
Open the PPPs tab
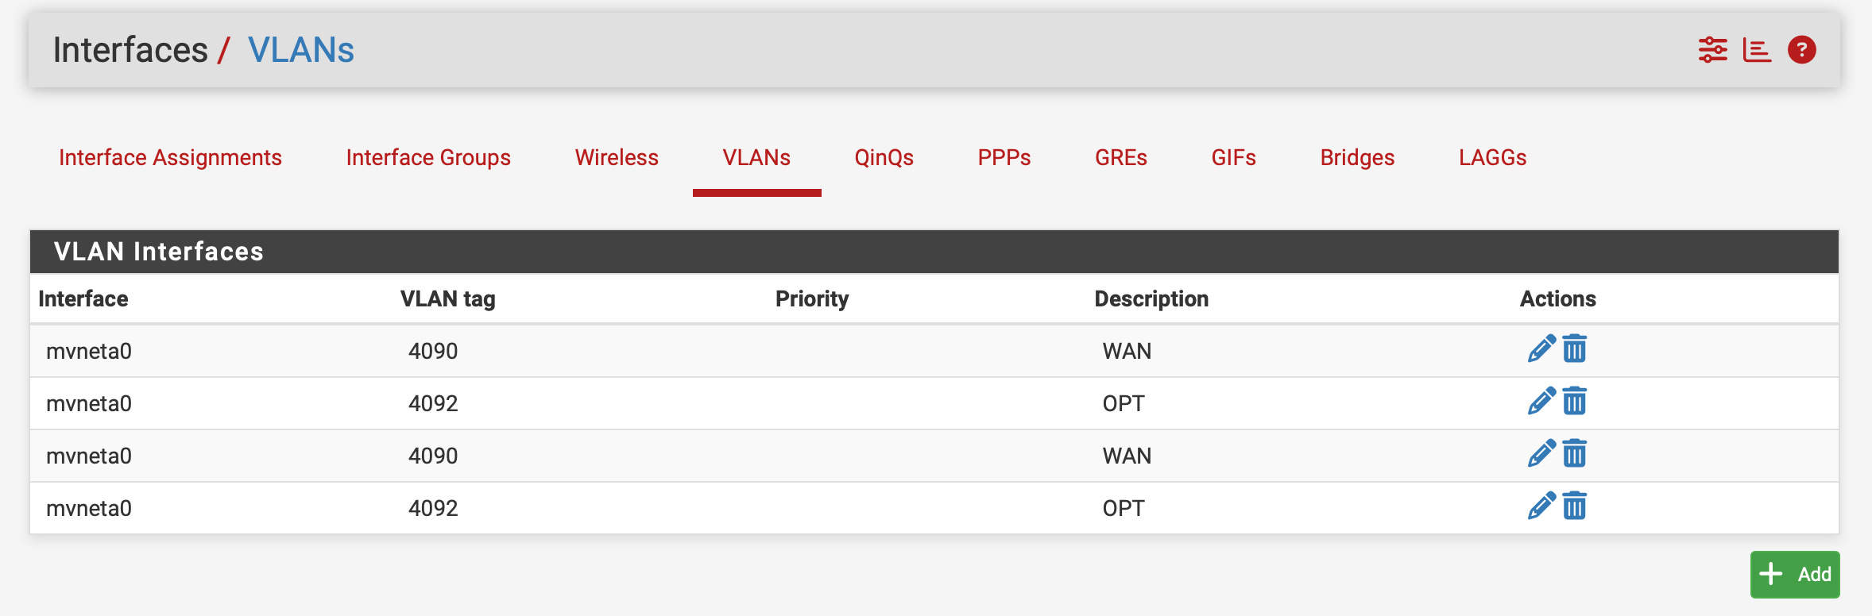[1004, 157]
